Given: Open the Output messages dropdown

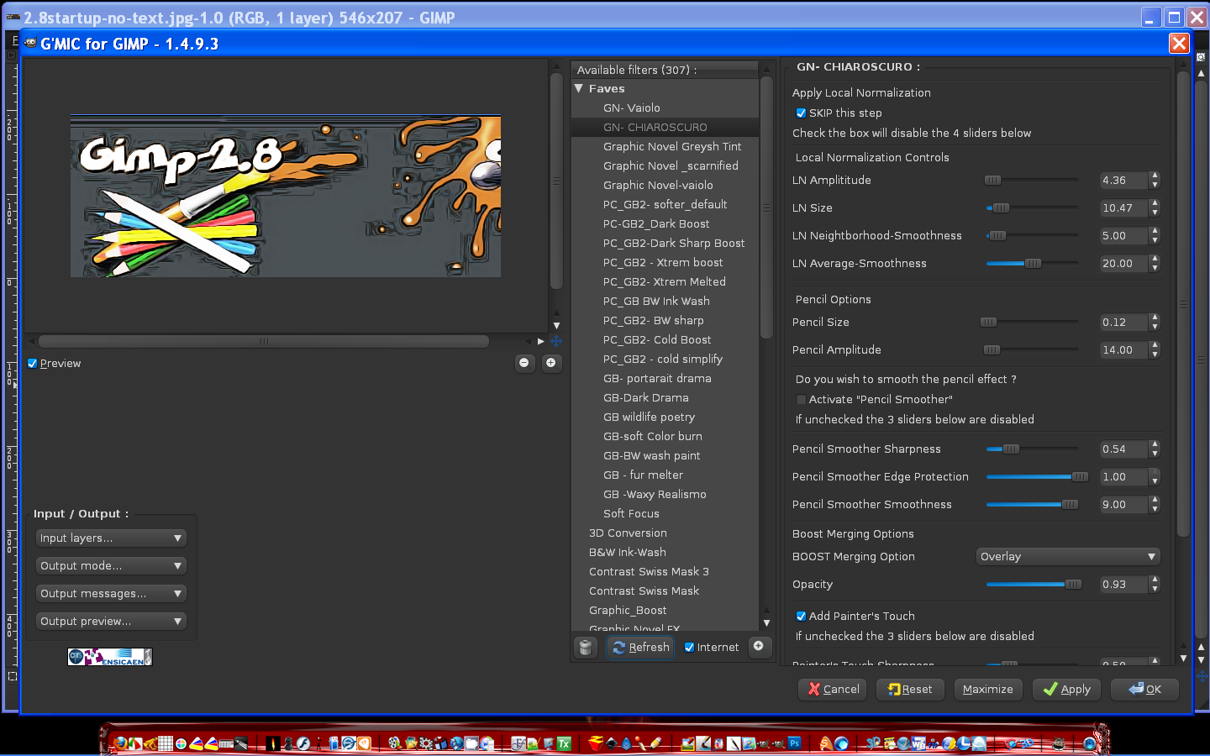Looking at the screenshot, I should point(111,594).
